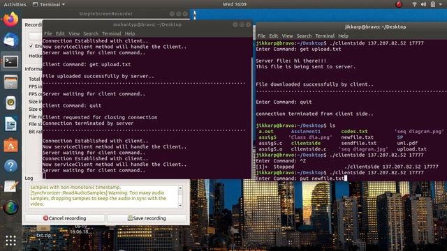Screen dimensions: 447x251
Task: Toggle the checkbox in SimpleScreenRecorder window
Action: [31, 46]
